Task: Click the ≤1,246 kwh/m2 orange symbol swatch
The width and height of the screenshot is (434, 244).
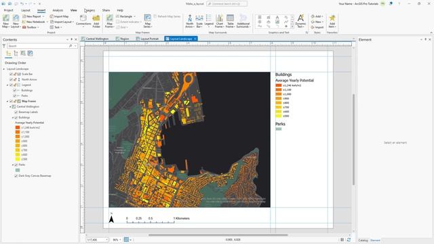Action: tap(18, 127)
